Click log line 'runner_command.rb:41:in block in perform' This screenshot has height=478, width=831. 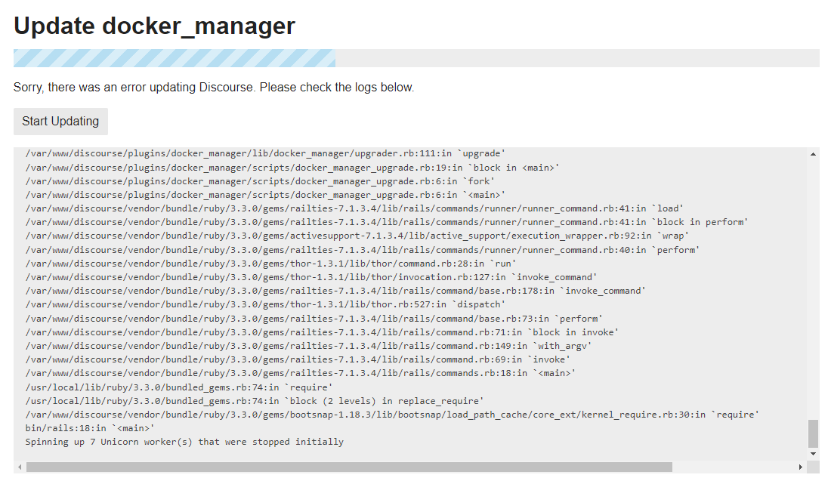(387, 222)
